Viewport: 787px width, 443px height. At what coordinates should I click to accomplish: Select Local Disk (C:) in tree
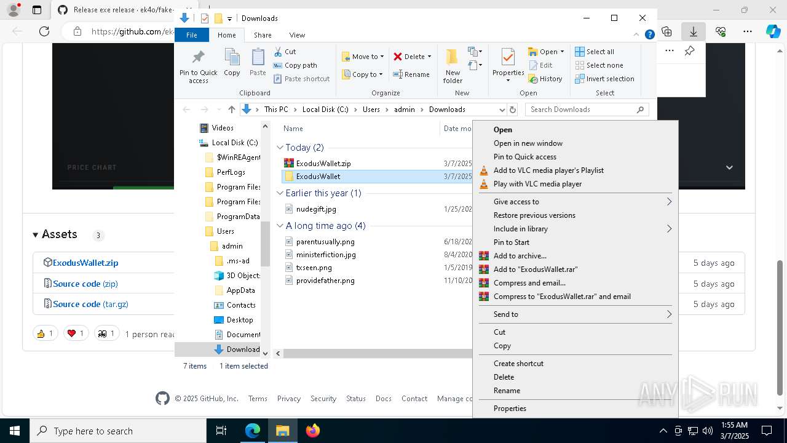tap(234, 143)
